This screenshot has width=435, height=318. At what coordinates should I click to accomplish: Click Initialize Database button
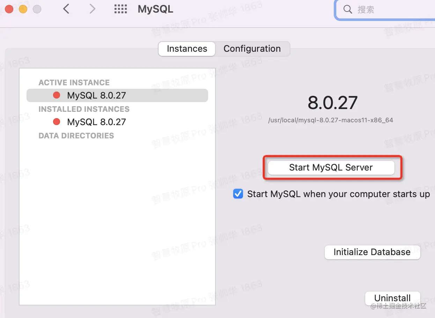[372, 252]
